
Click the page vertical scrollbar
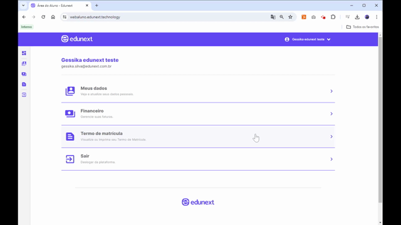(x=380, y=120)
